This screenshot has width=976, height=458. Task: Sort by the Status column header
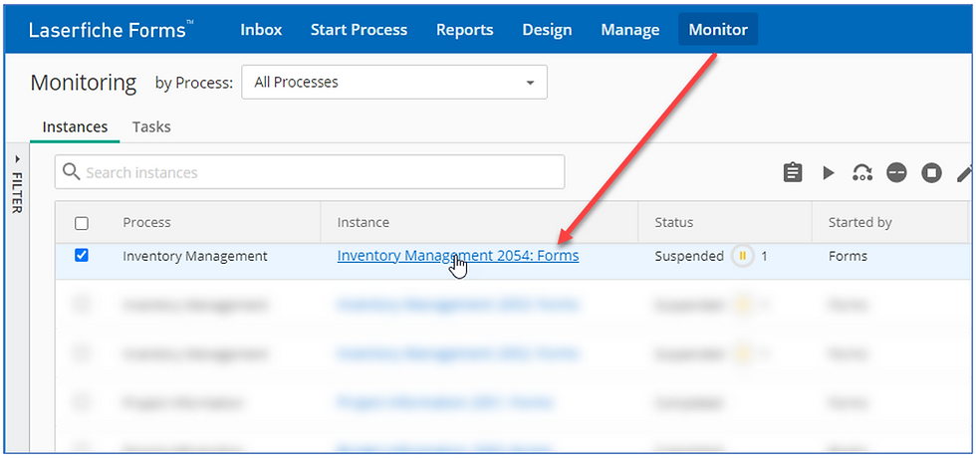click(673, 222)
